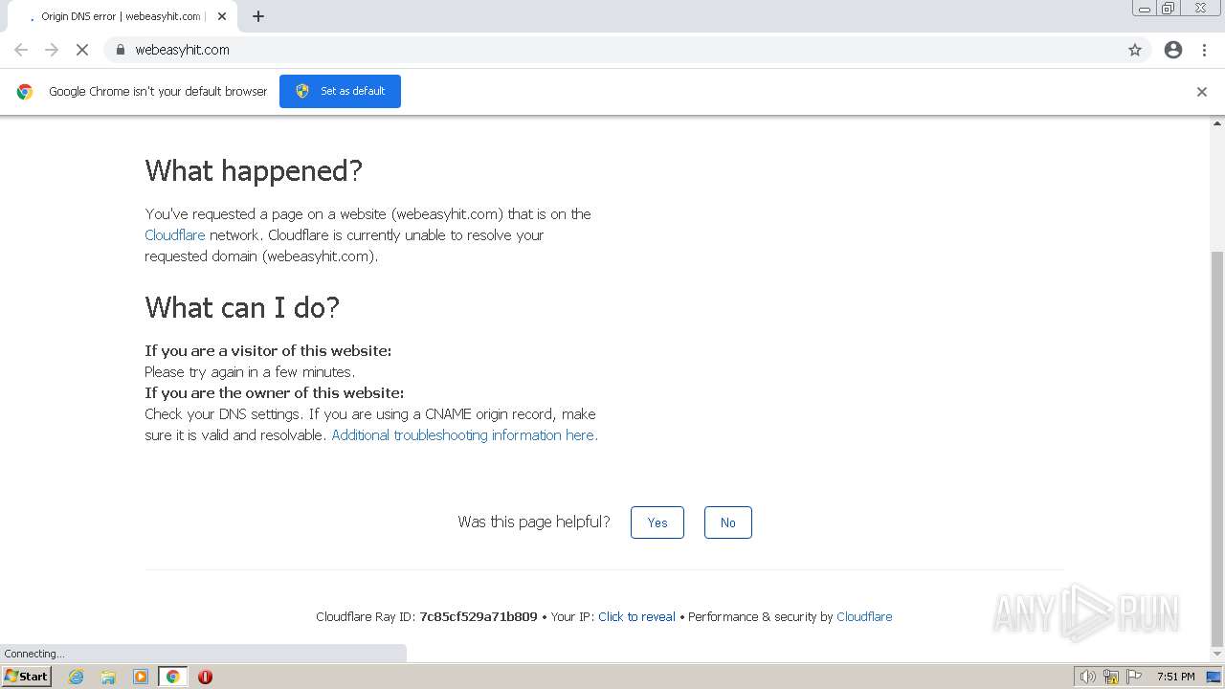The width and height of the screenshot is (1225, 689).
Task: Click the What happened? heading
Action: tap(254, 170)
